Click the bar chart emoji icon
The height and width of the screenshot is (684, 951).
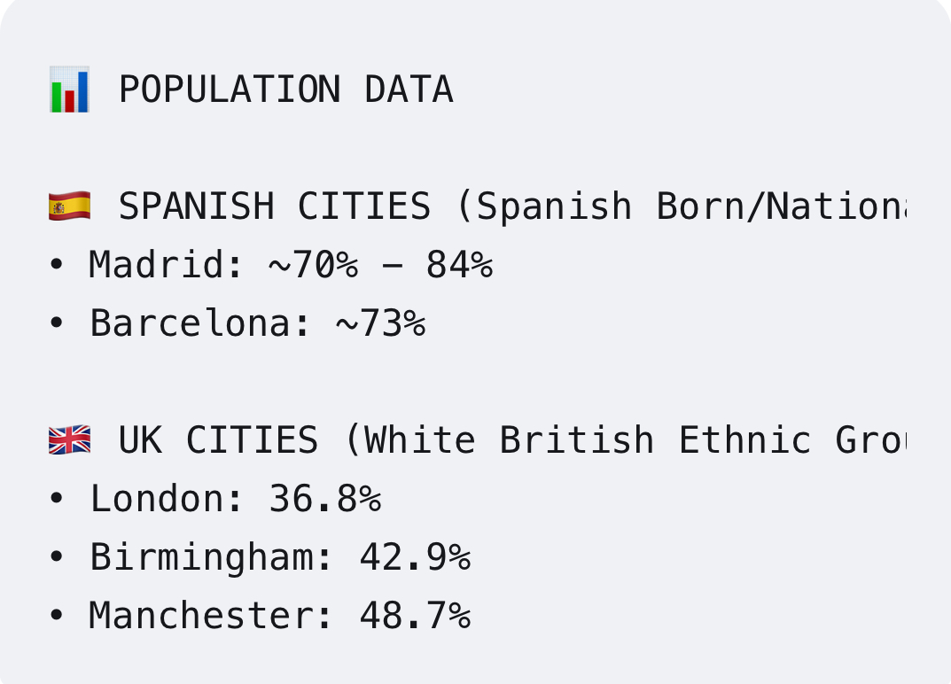(69, 89)
